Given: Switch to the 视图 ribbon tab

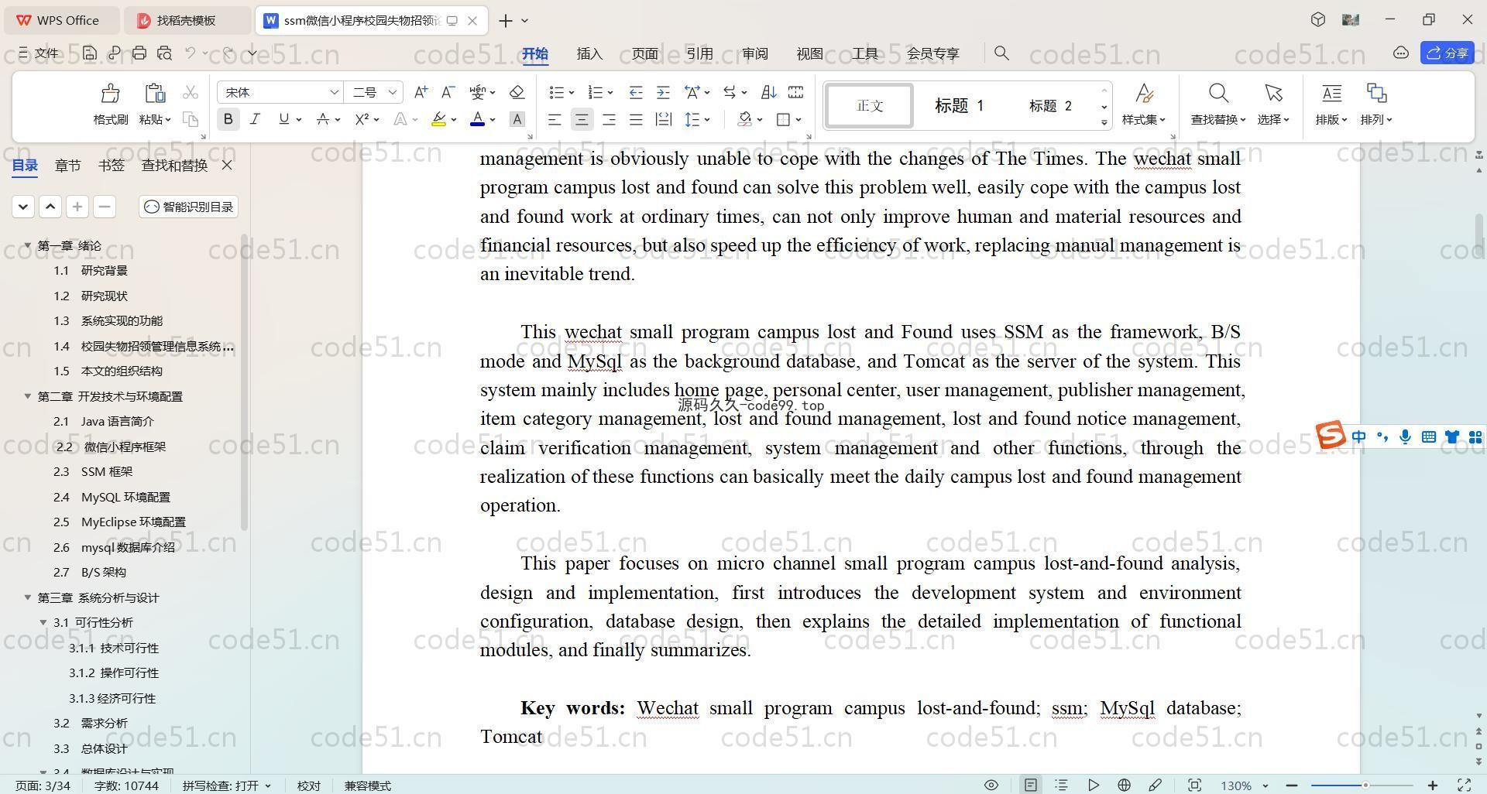Looking at the screenshot, I should pos(809,53).
